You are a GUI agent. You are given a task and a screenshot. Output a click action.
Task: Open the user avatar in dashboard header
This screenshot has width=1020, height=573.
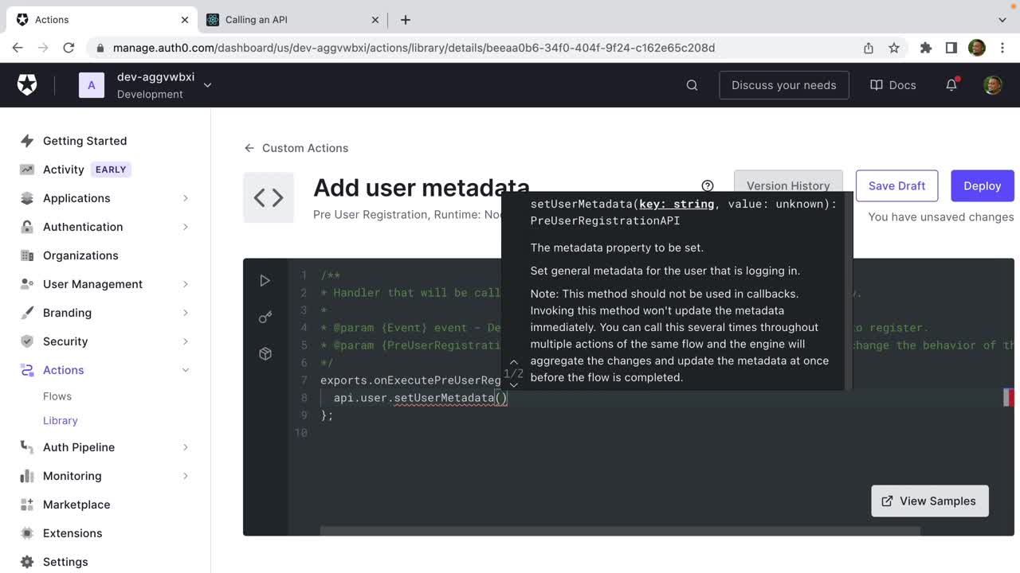tap(992, 85)
